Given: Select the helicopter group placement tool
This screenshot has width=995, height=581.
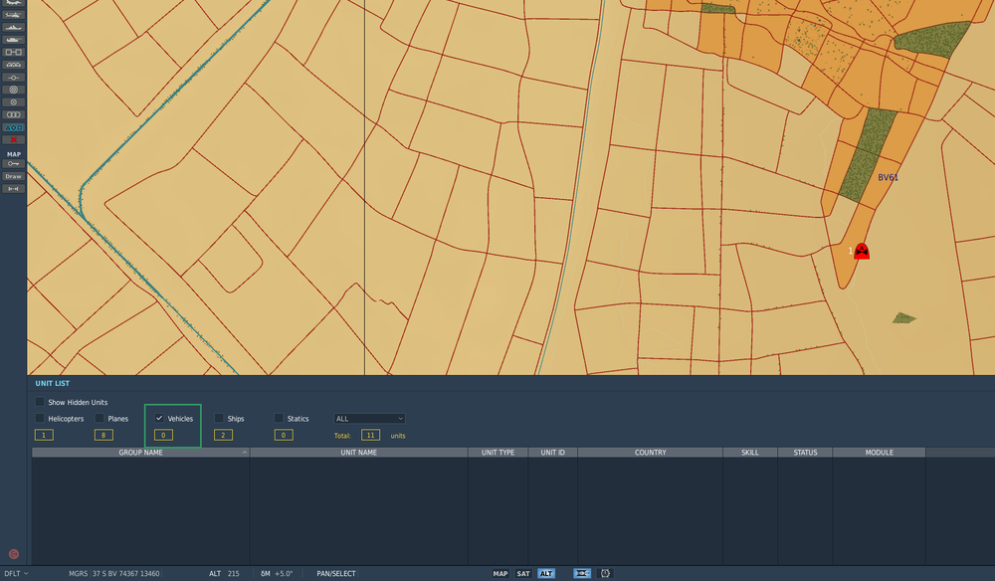Looking at the screenshot, I should pyautogui.click(x=14, y=14).
